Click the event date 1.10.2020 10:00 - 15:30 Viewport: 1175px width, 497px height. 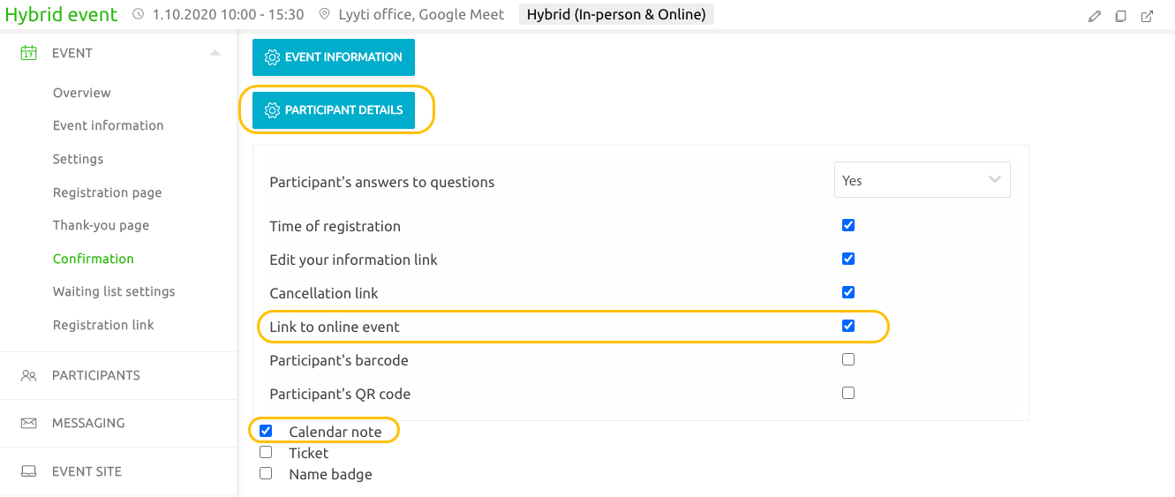228,14
